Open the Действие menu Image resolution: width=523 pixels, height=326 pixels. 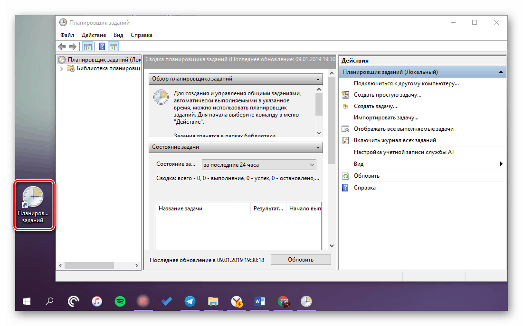pos(94,35)
